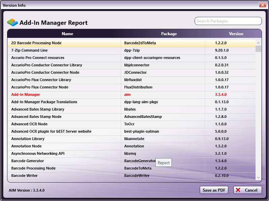Click version 0.9.13.0 cell

[230, 139]
